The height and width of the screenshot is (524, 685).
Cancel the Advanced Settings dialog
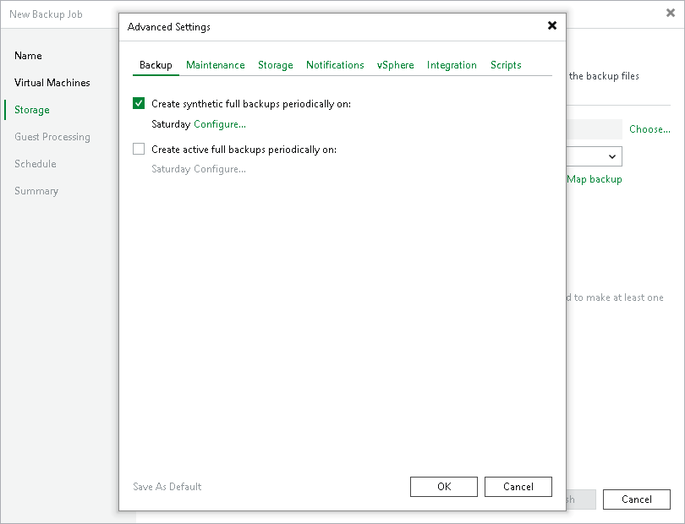click(x=518, y=486)
